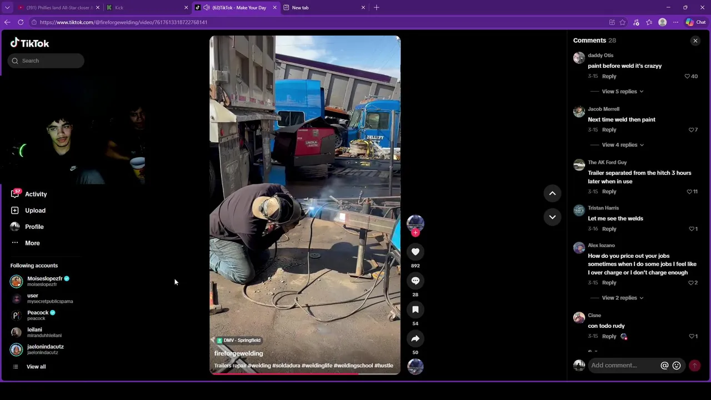Open browser menu ellipsis
711x400 pixels.
point(675,22)
